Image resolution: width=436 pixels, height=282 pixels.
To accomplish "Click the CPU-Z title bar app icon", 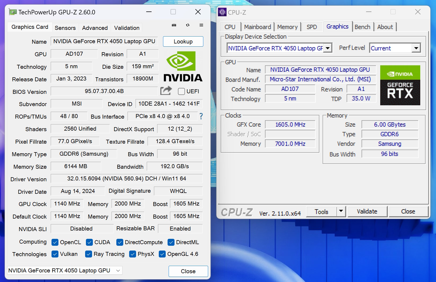I will pos(222,12).
